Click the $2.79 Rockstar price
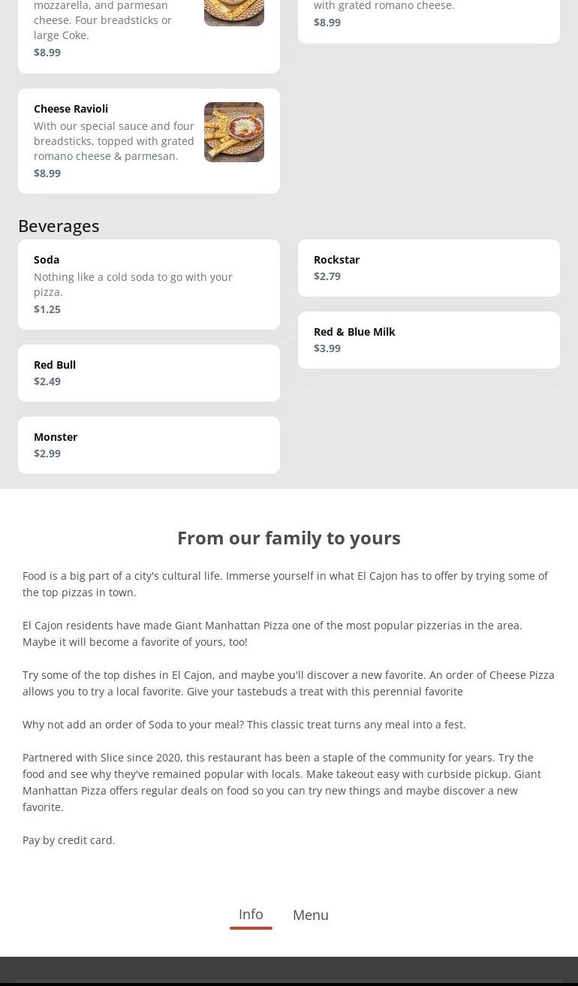Viewport: 578px width, 986px height. coord(327,276)
